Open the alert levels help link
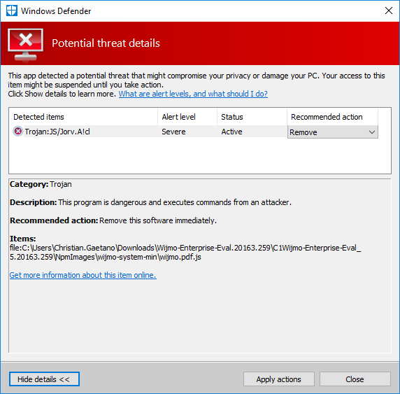This screenshot has width=400, height=394. point(193,94)
